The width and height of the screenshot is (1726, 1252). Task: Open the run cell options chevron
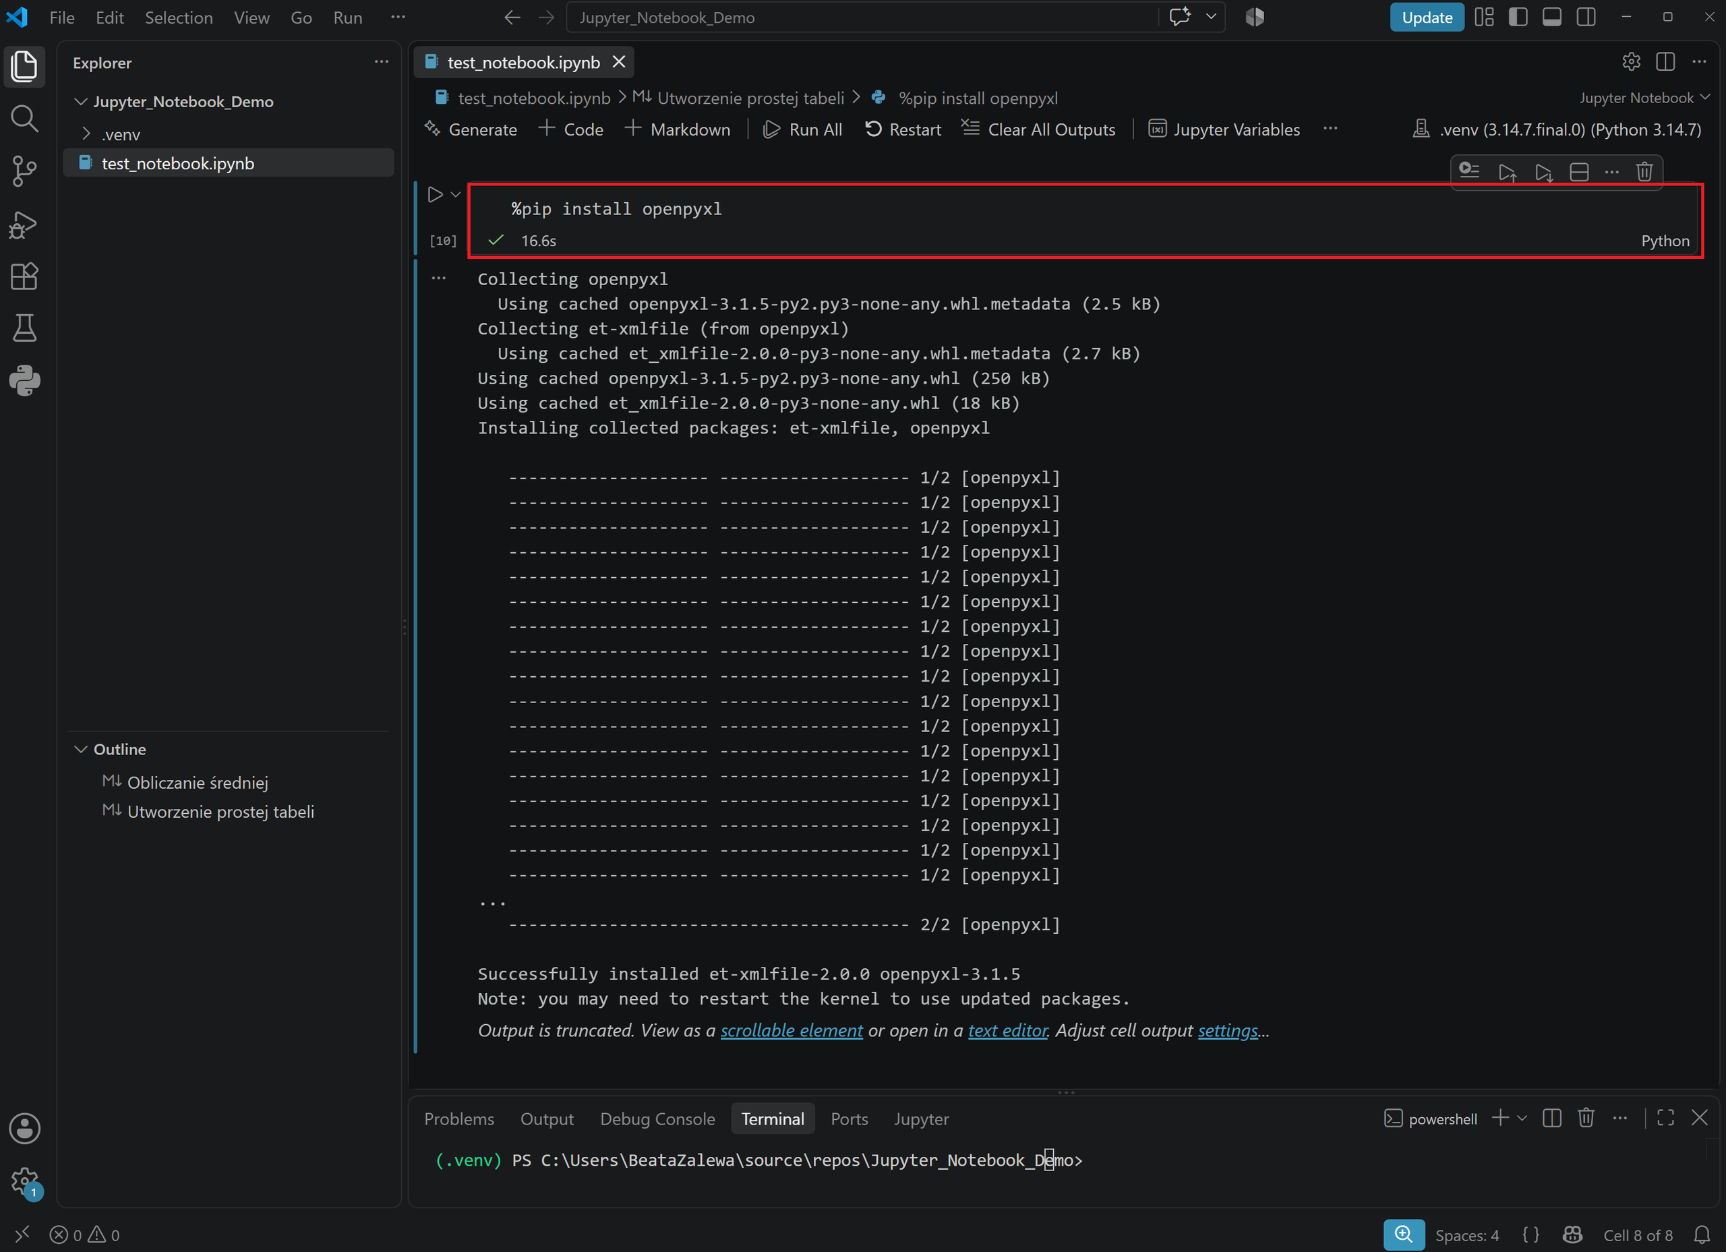(x=456, y=195)
